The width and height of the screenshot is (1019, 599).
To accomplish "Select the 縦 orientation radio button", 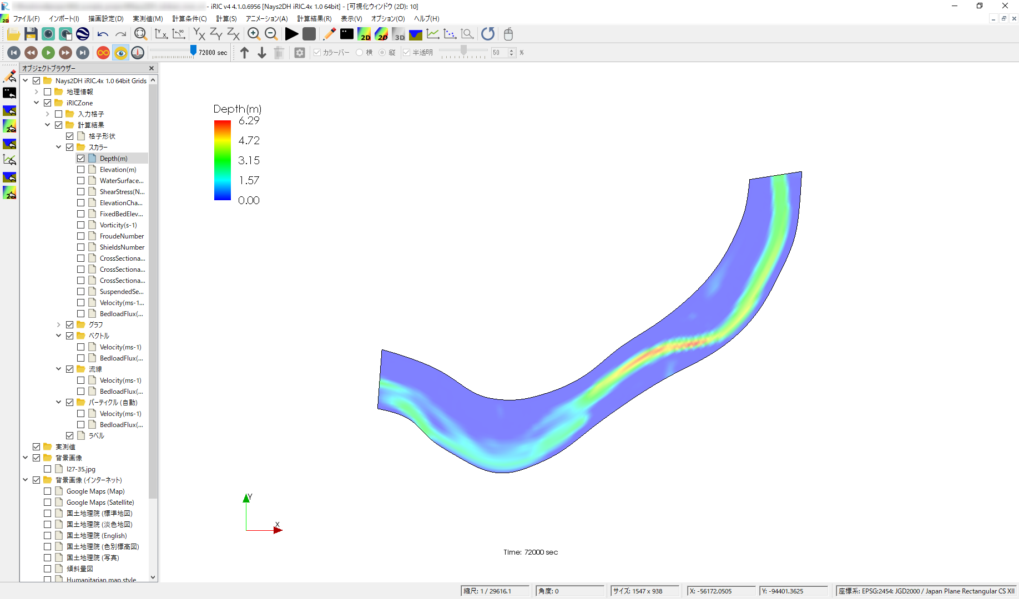I will (x=382, y=53).
